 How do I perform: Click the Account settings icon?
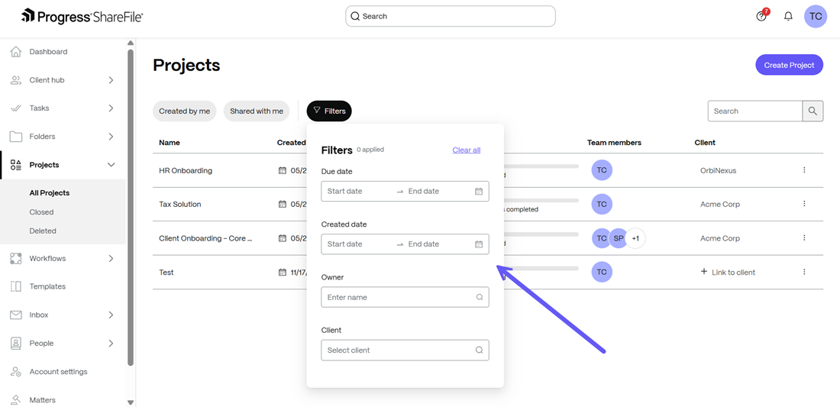pos(16,372)
